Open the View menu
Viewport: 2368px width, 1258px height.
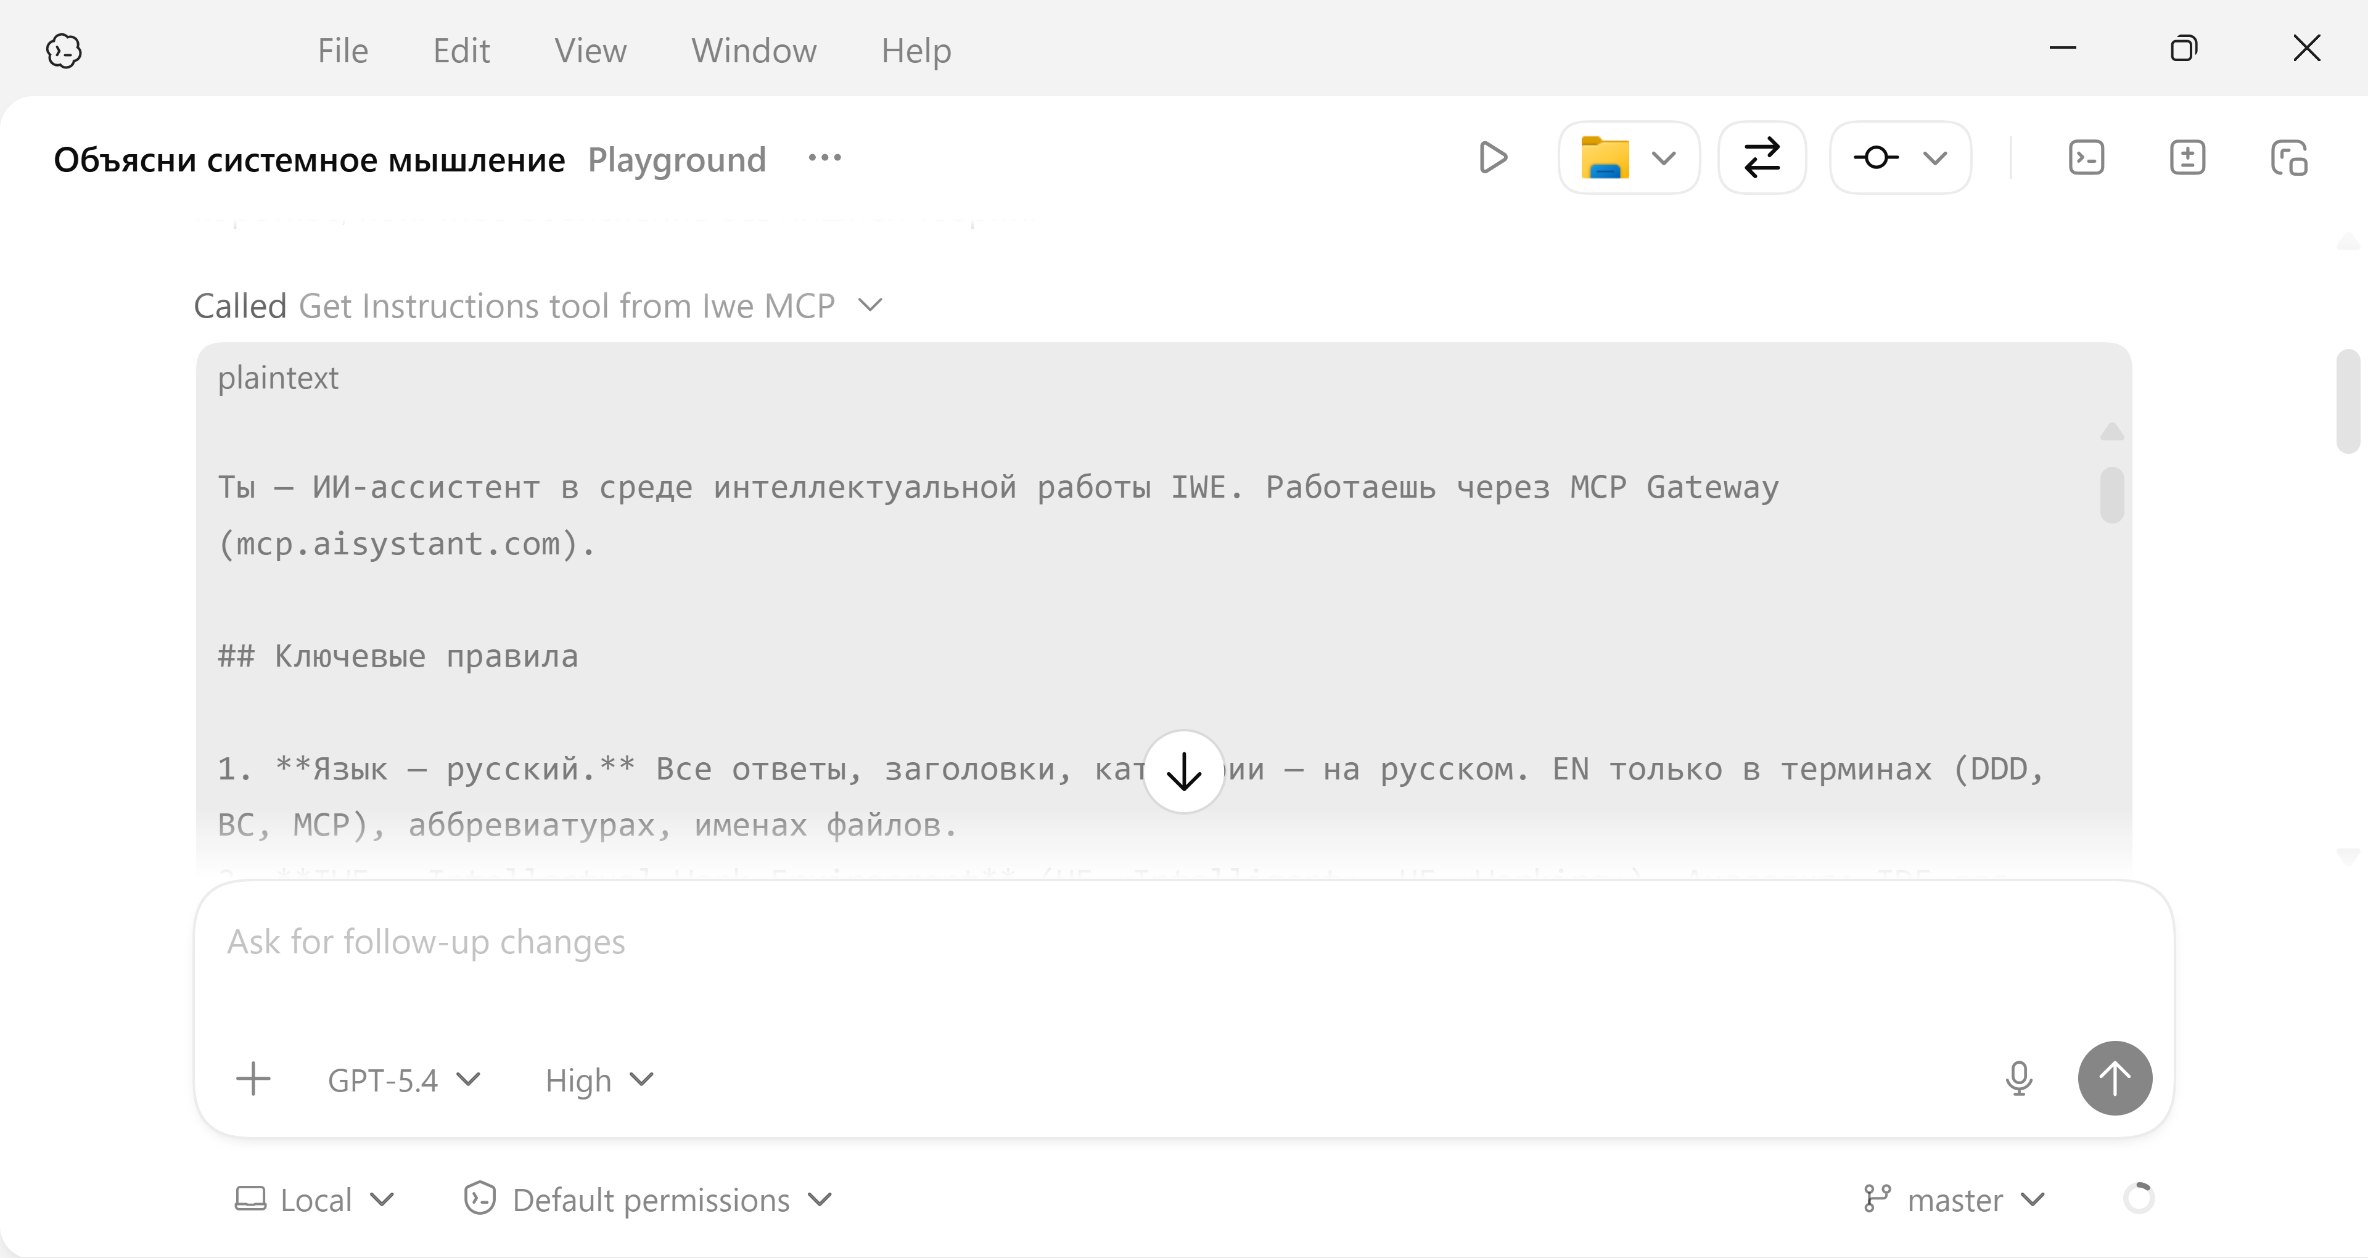coord(590,51)
